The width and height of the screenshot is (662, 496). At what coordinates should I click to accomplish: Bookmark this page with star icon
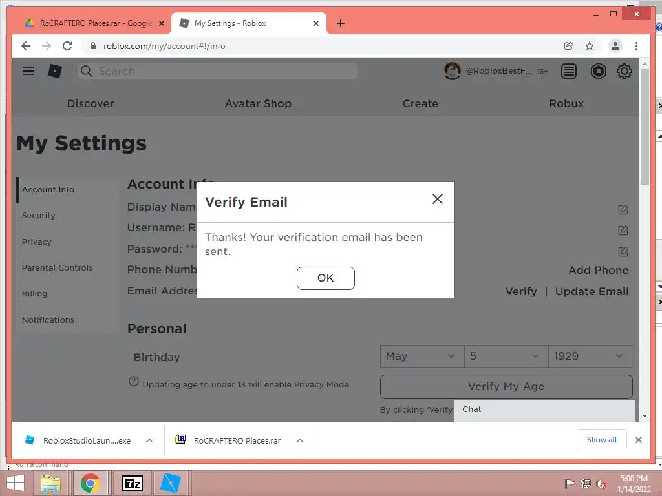[x=590, y=46]
